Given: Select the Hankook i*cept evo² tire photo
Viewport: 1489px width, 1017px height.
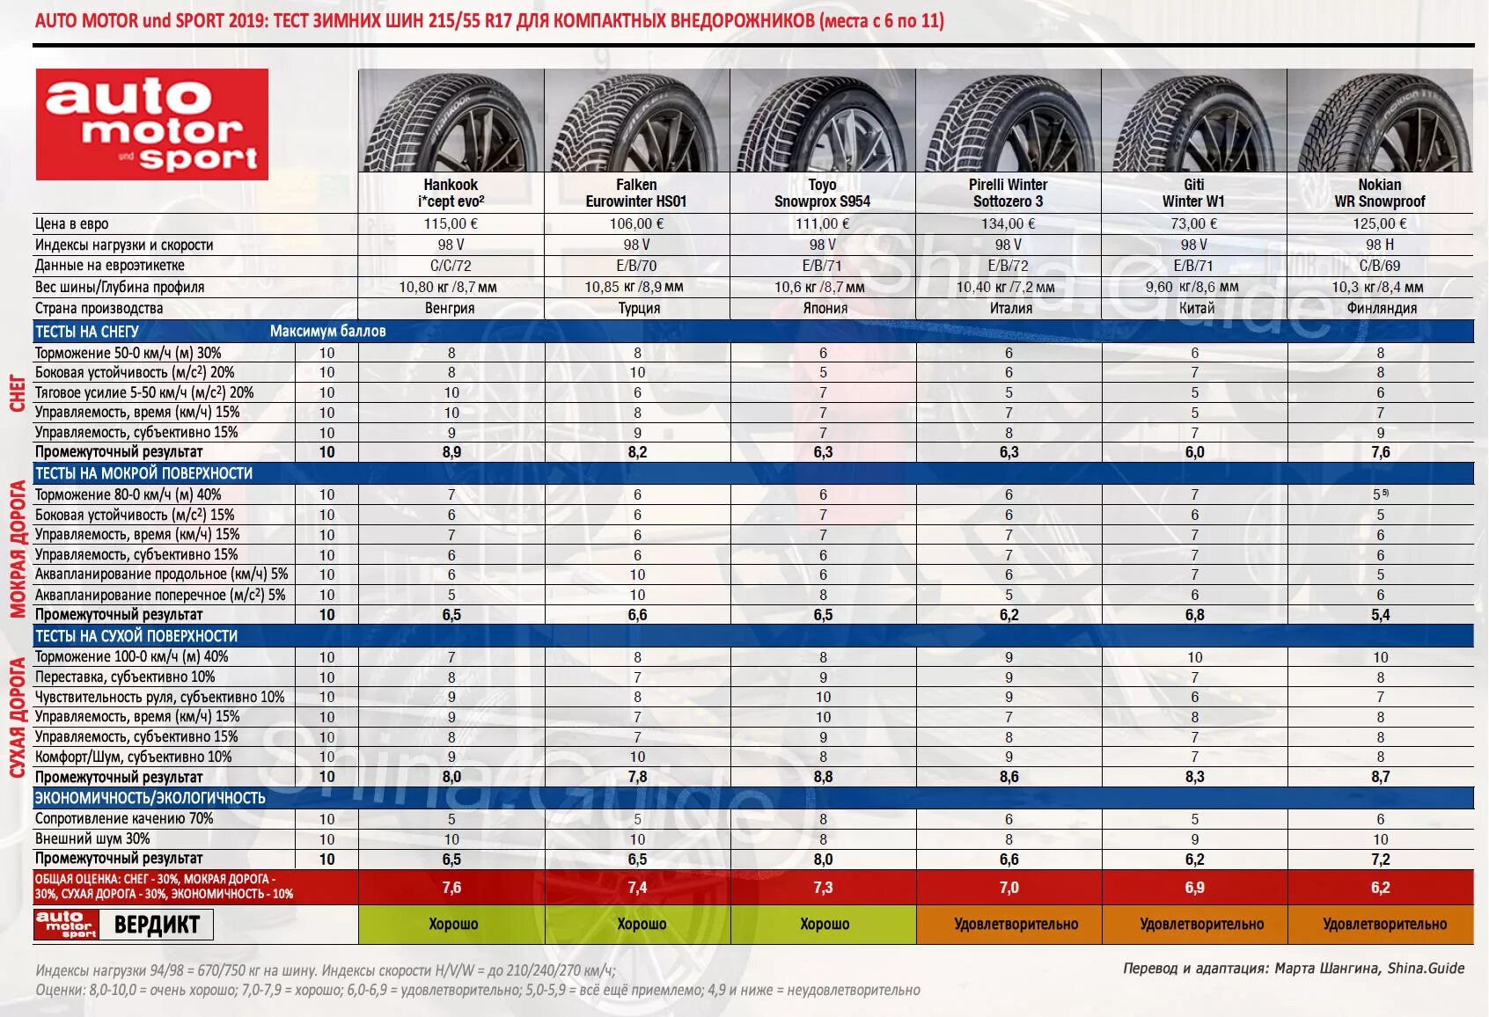Looking at the screenshot, I should (x=451, y=121).
